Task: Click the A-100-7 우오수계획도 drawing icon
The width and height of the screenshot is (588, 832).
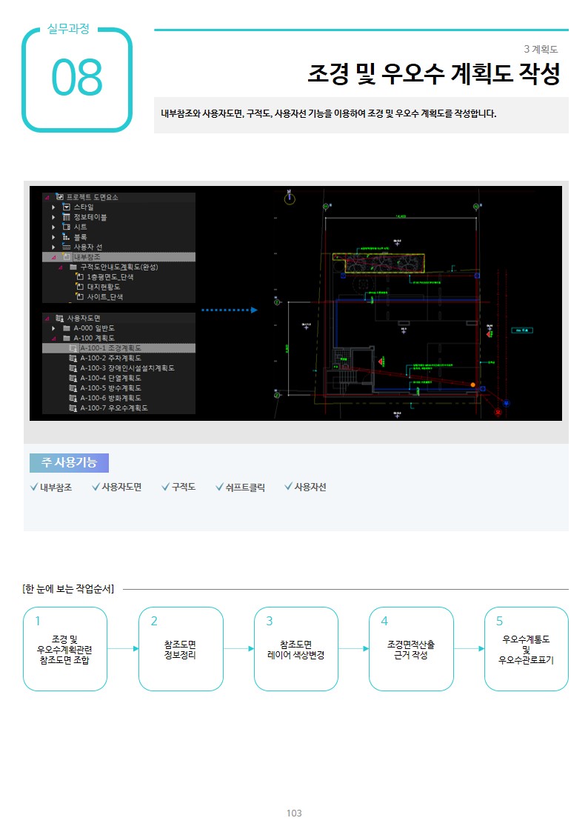Action: pyautogui.click(x=73, y=408)
